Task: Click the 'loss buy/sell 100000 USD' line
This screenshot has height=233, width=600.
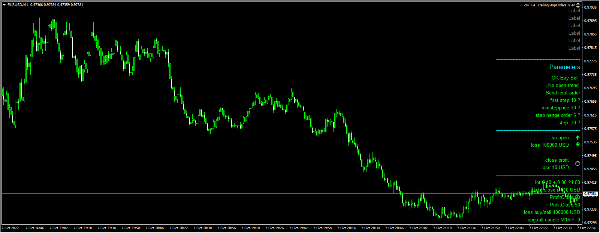Action: pos(552,212)
